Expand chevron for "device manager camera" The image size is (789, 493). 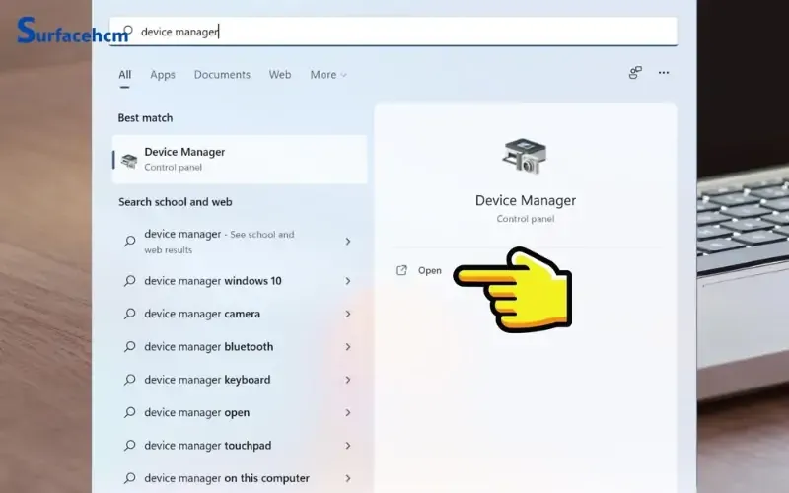(348, 314)
